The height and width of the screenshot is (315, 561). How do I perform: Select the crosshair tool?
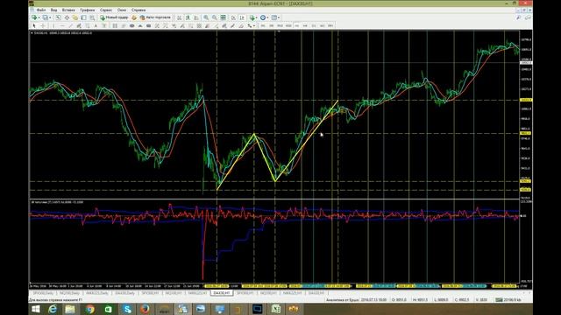click(43, 25)
